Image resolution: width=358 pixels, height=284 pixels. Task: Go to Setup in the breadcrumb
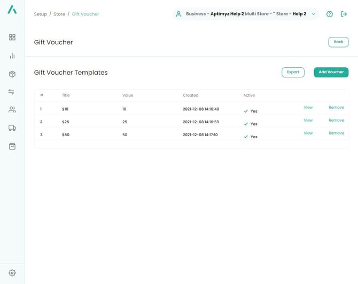click(40, 14)
